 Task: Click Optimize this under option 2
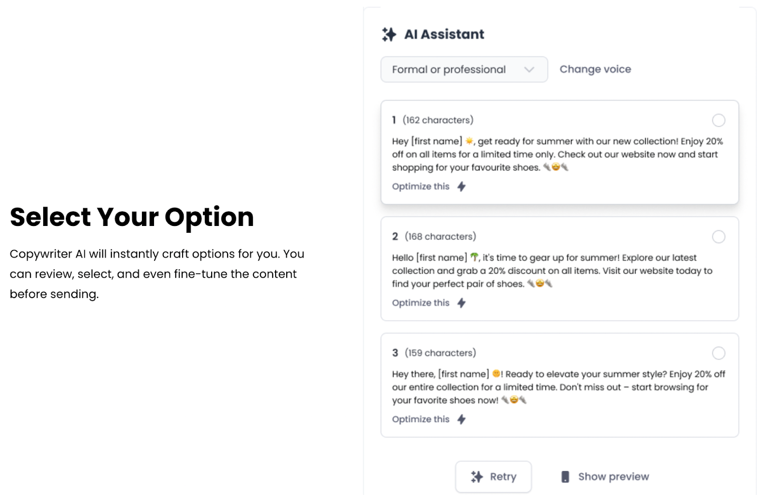(420, 303)
